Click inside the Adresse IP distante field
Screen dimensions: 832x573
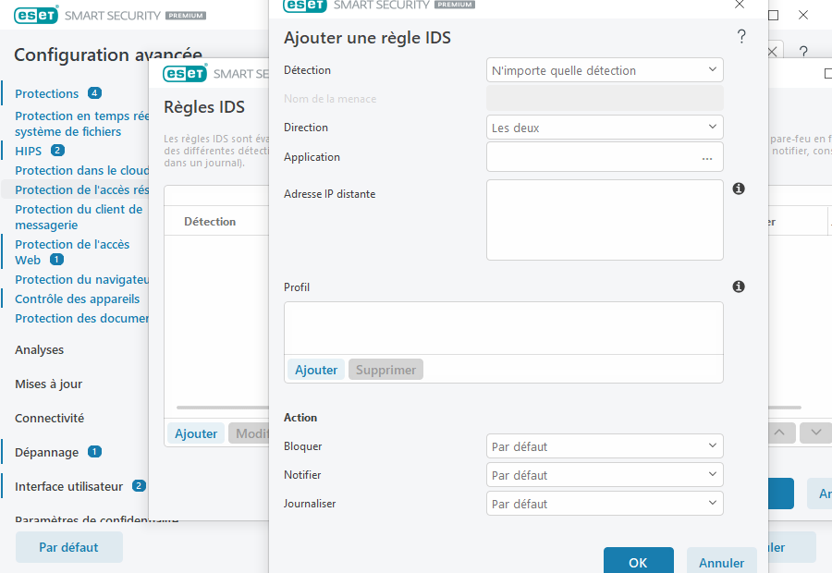tap(605, 219)
